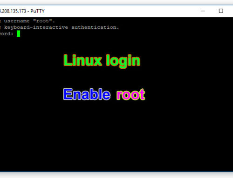Image resolution: width=233 pixels, height=178 pixels.
Task: Click the PuTTY title bar text
Action: pos(22,11)
